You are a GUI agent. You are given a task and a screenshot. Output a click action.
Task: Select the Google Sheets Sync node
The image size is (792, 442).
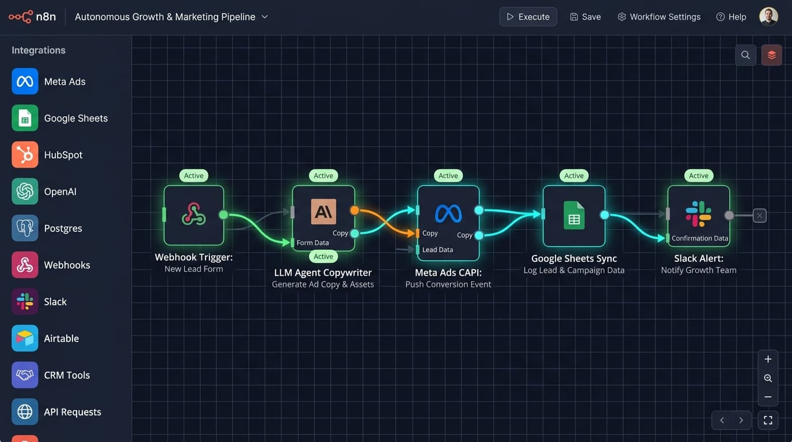point(574,216)
